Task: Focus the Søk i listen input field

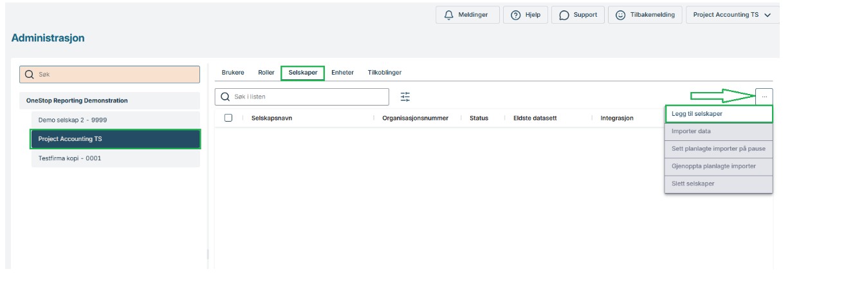Action: [x=309, y=97]
